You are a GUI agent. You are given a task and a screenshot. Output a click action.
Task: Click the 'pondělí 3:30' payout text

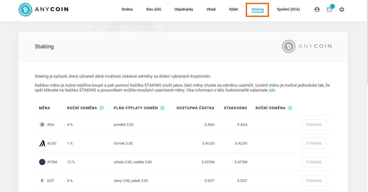coord(124,125)
